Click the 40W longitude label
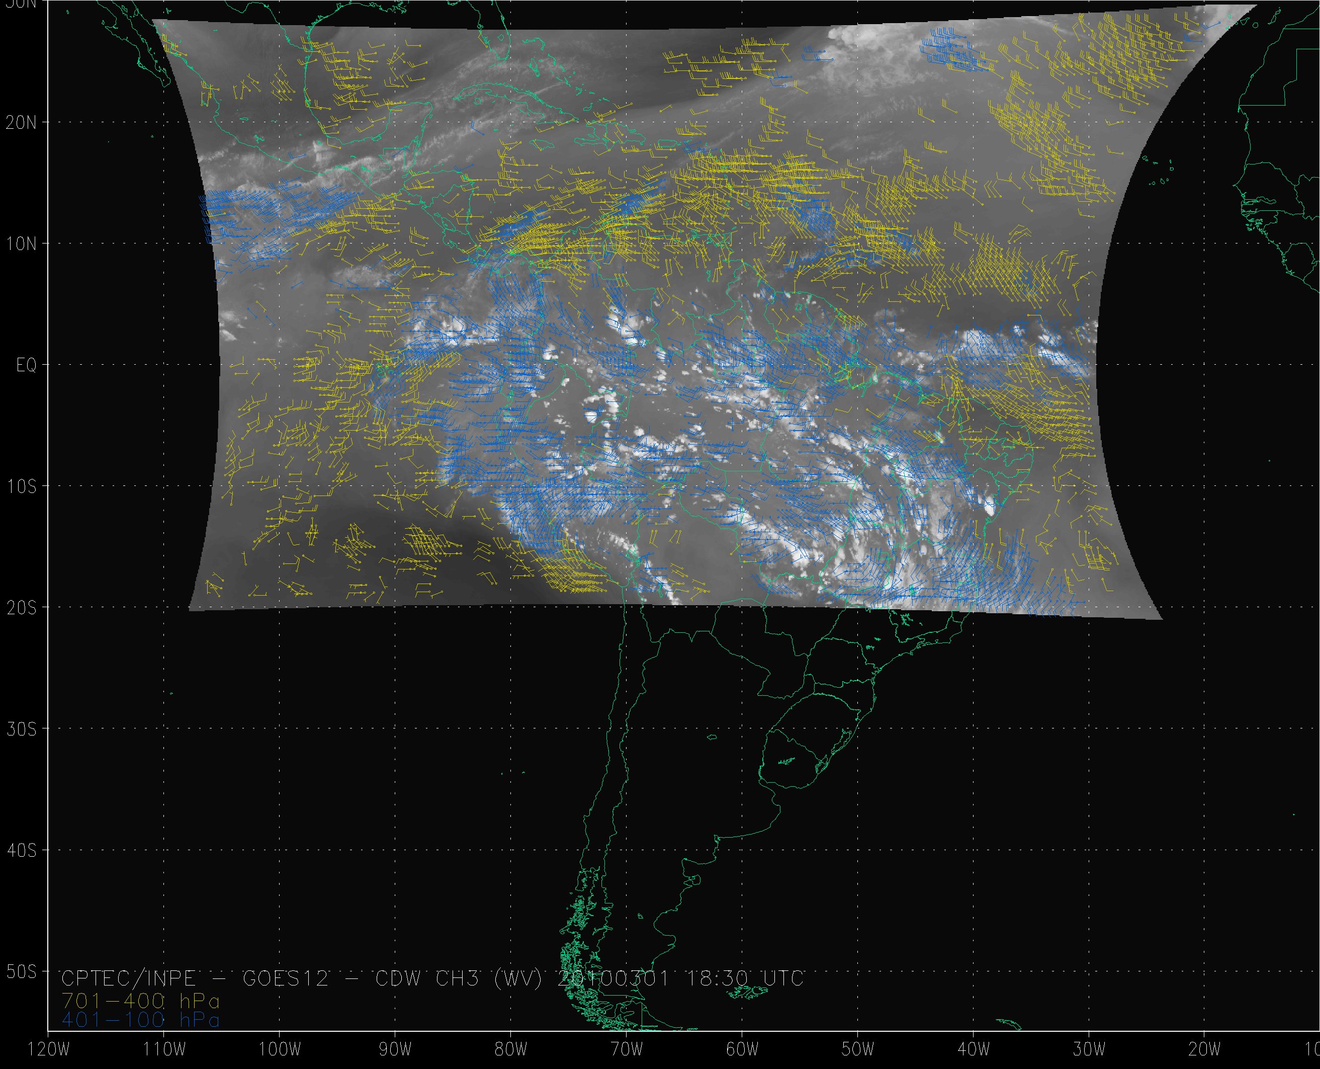The width and height of the screenshot is (1320, 1069). coord(974,1050)
